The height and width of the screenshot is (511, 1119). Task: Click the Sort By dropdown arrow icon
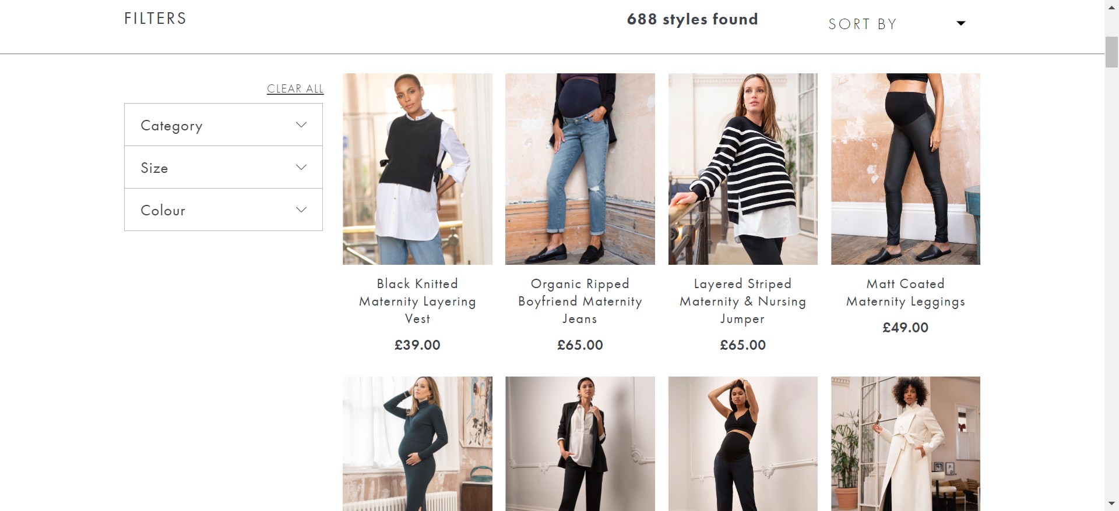(961, 23)
